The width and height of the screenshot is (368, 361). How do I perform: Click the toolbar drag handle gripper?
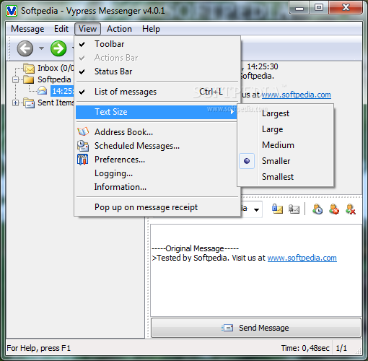point(9,48)
